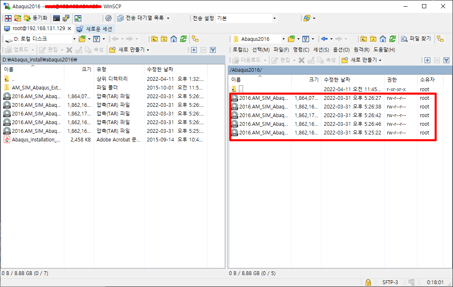453x287 pixels.
Task: Refresh the local panel
Action: point(184,39)
